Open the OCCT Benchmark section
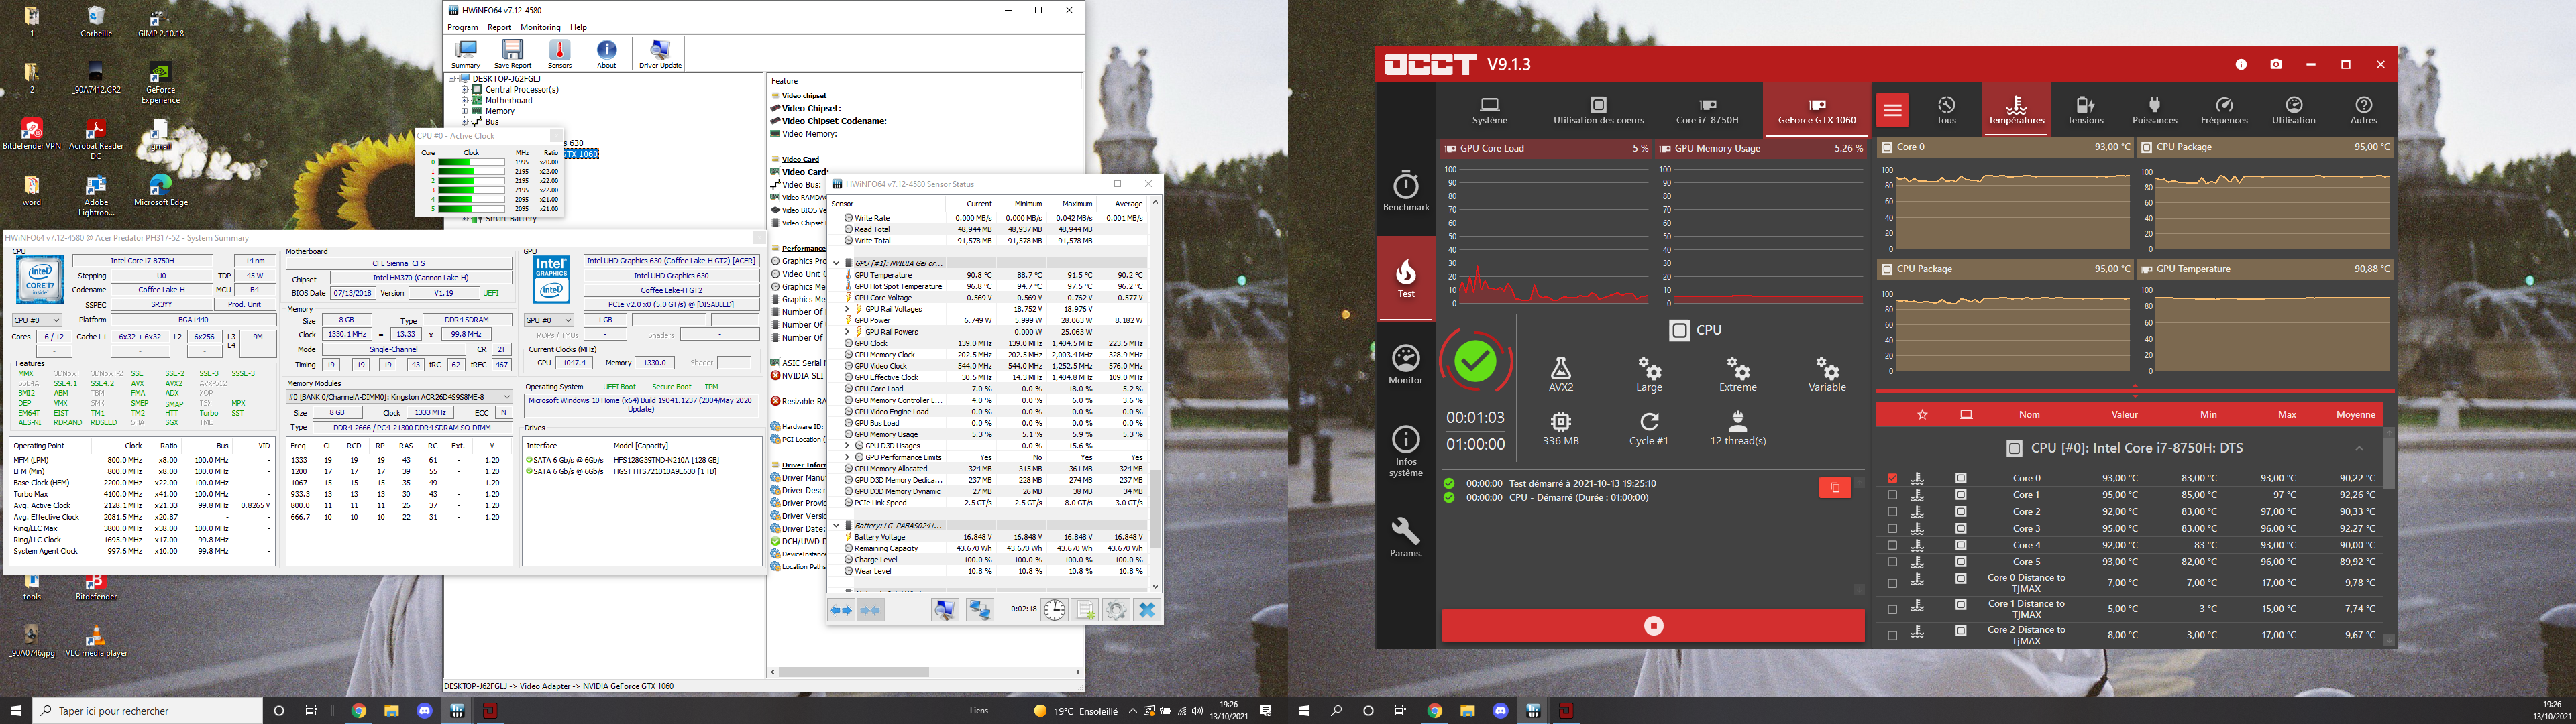The image size is (2576, 724). tap(1405, 191)
